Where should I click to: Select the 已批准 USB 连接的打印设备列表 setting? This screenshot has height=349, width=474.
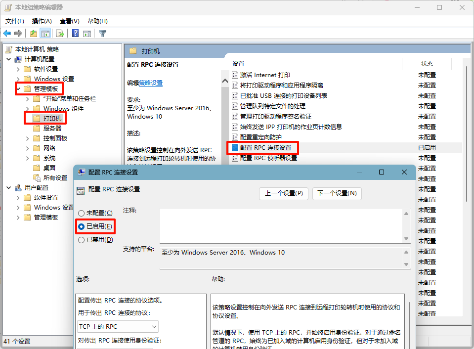[x=284, y=96]
